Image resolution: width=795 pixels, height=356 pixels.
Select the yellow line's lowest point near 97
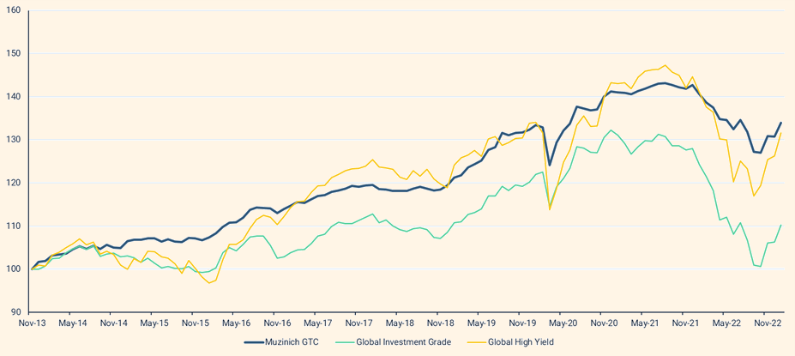(x=208, y=283)
